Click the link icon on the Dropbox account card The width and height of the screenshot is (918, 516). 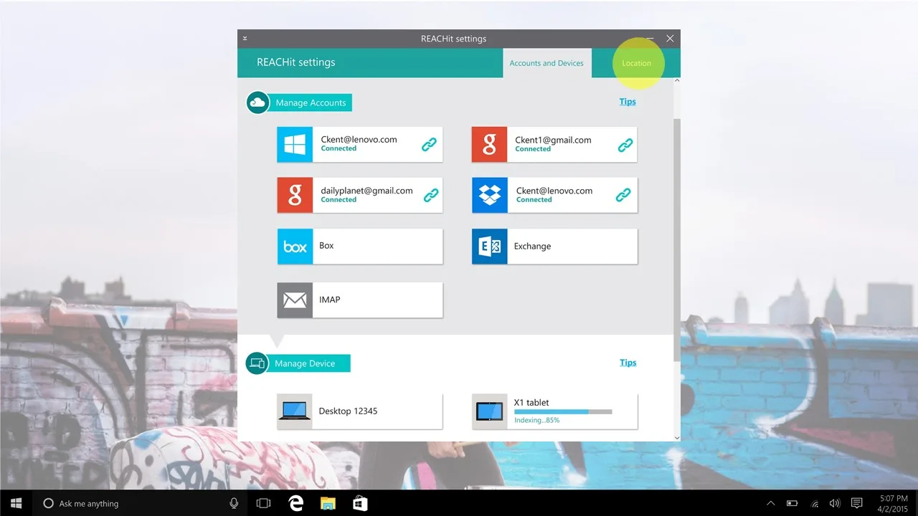click(x=623, y=195)
